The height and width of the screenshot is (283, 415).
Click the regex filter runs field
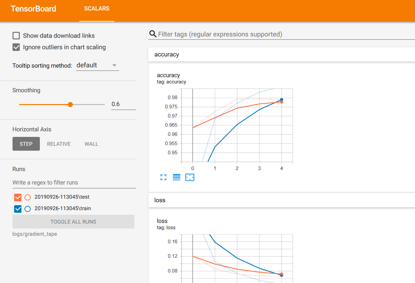pos(74,183)
